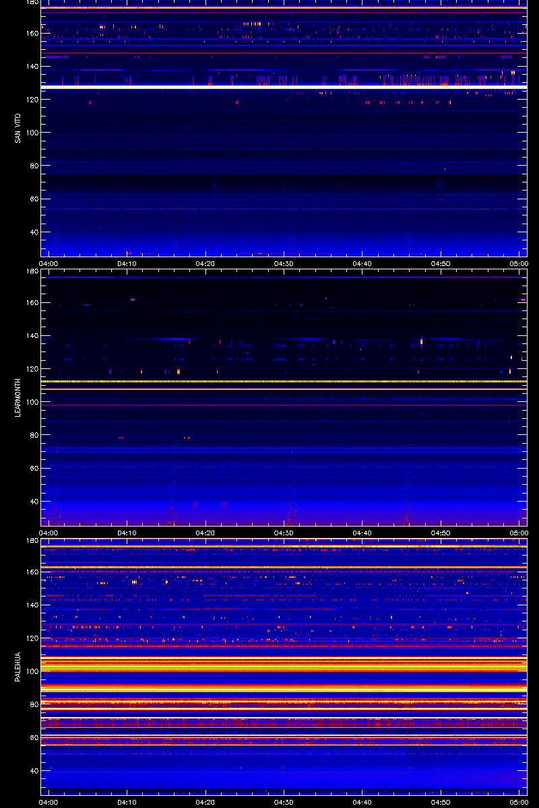
Task: Click San Vito panel's 04:40 time label
Action: click(x=362, y=263)
